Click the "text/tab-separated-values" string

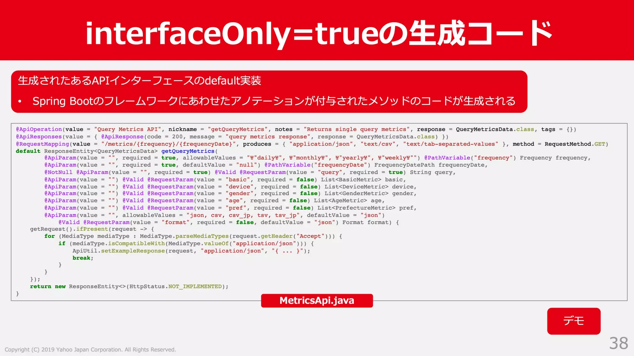click(x=450, y=144)
